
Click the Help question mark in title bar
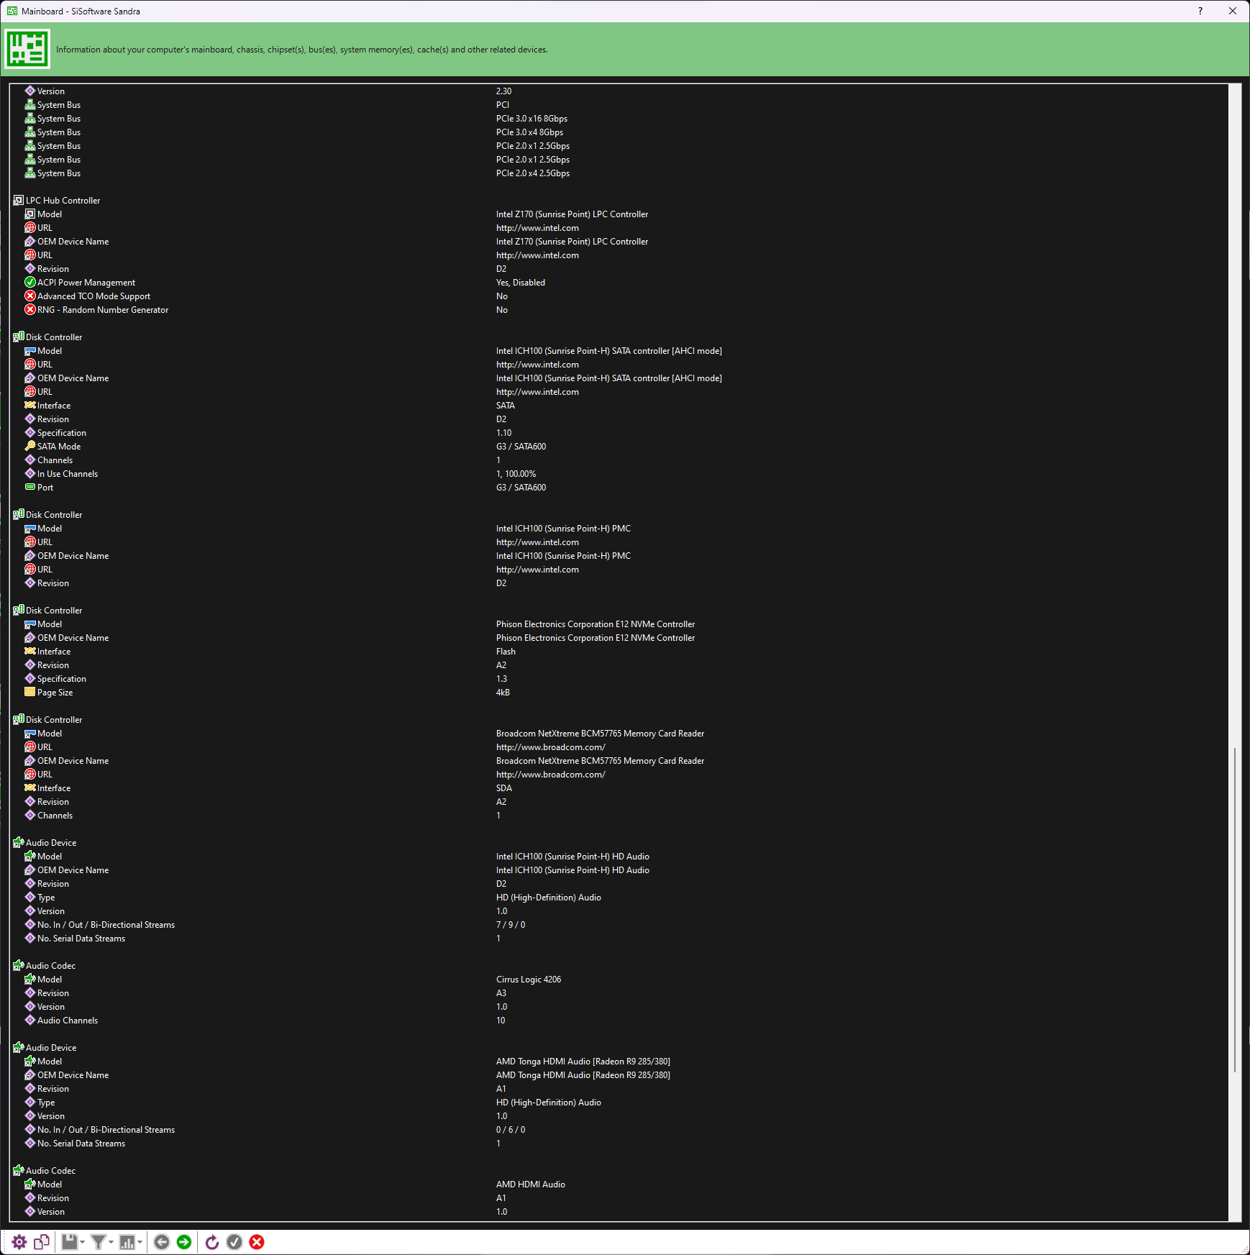[1200, 11]
